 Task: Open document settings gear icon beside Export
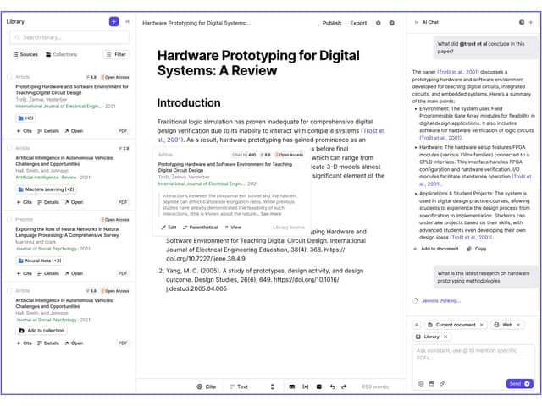click(379, 23)
